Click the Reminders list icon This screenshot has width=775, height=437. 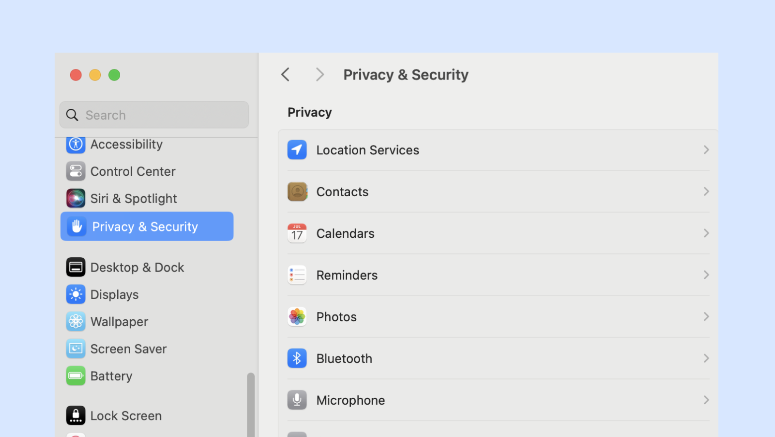click(297, 275)
